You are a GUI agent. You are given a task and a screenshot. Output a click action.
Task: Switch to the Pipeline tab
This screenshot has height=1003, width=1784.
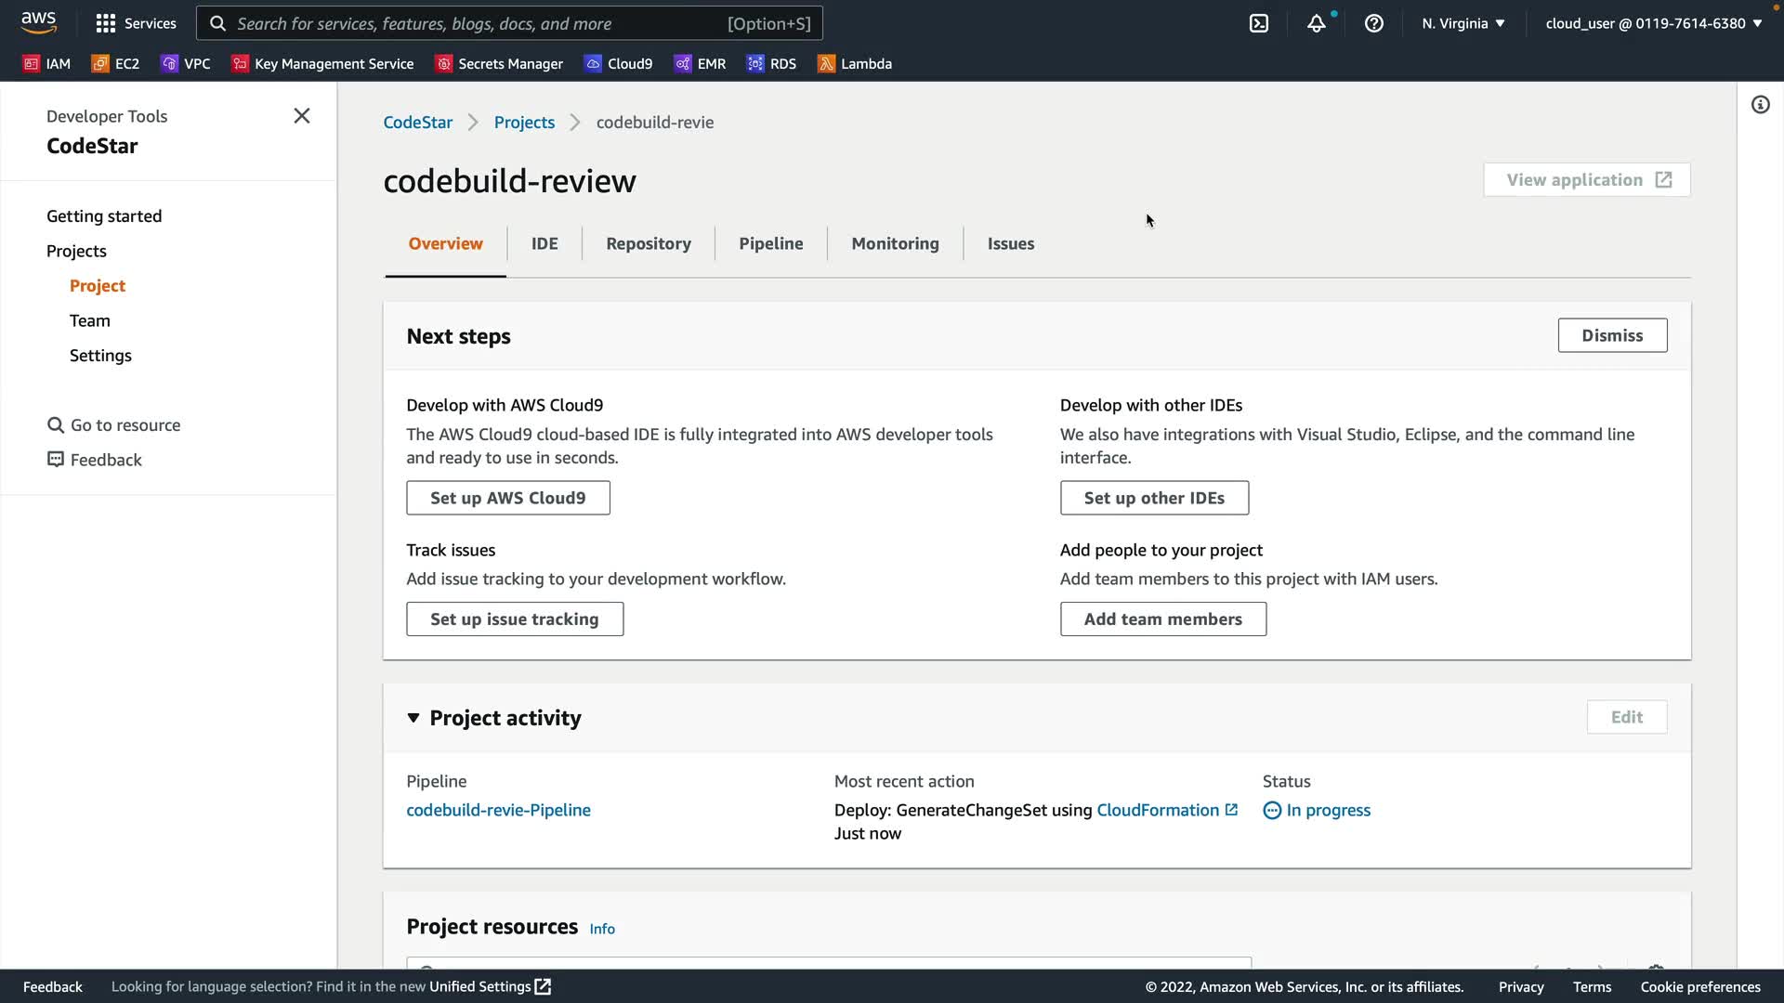point(770,243)
